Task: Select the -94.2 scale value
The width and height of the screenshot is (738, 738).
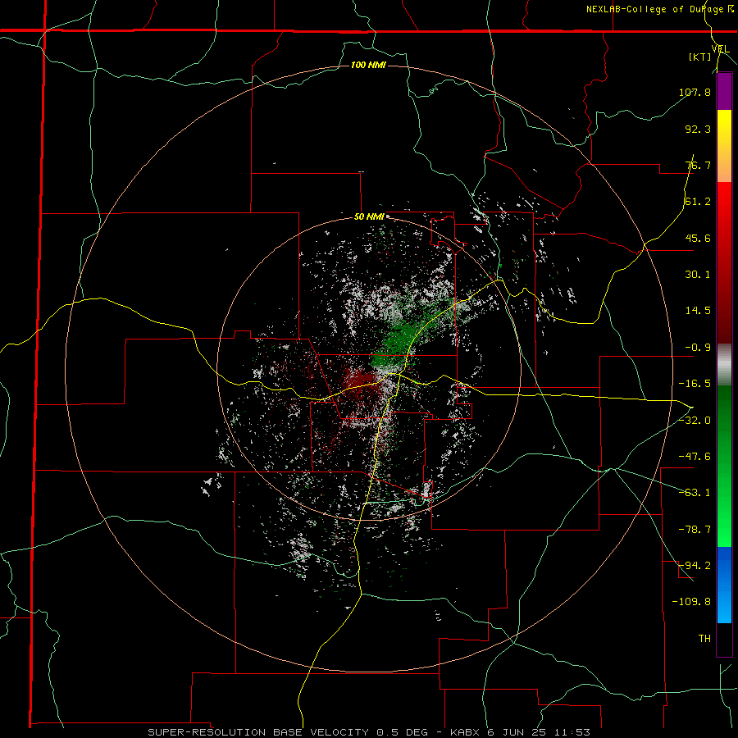Action: click(695, 566)
